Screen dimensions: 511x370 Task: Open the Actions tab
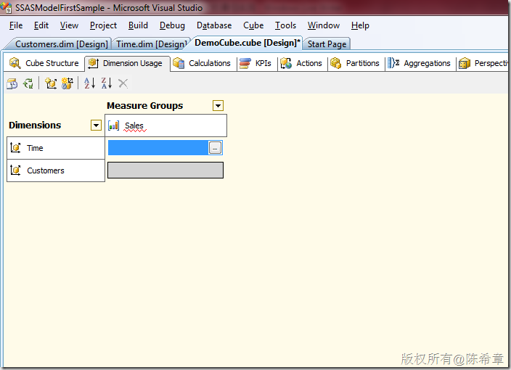(x=302, y=63)
